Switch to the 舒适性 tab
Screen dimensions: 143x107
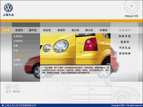19,30
